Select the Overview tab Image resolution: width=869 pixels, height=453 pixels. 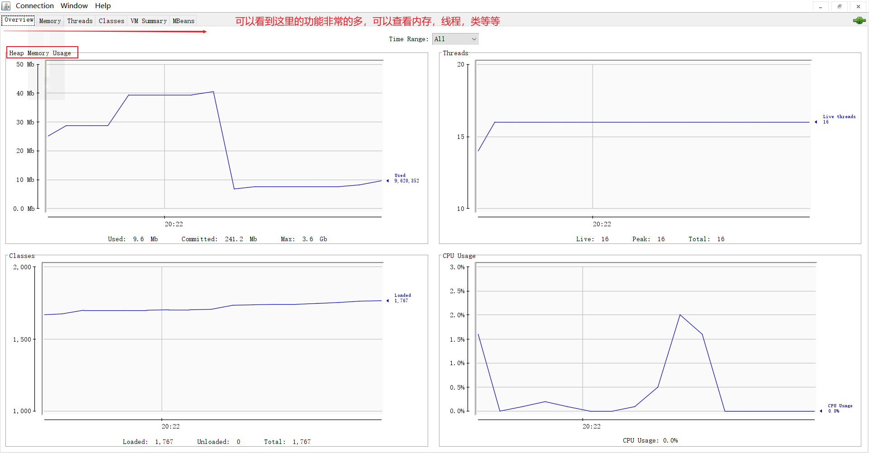tap(19, 20)
